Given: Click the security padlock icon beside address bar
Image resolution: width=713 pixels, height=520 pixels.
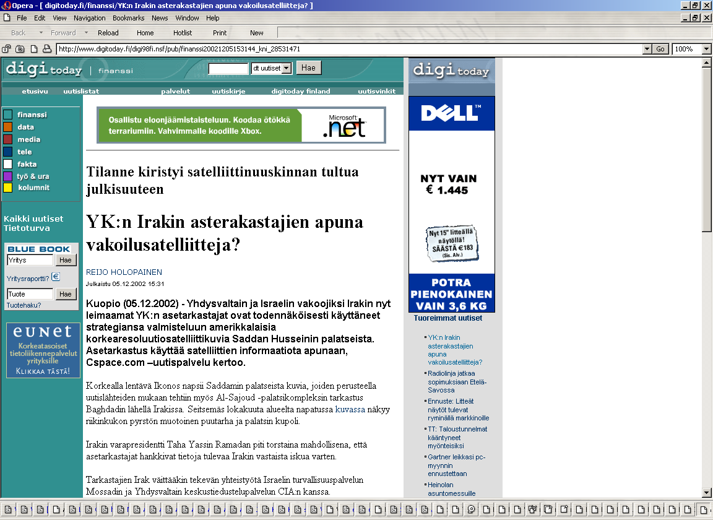Looking at the screenshot, I should click(6, 49).
